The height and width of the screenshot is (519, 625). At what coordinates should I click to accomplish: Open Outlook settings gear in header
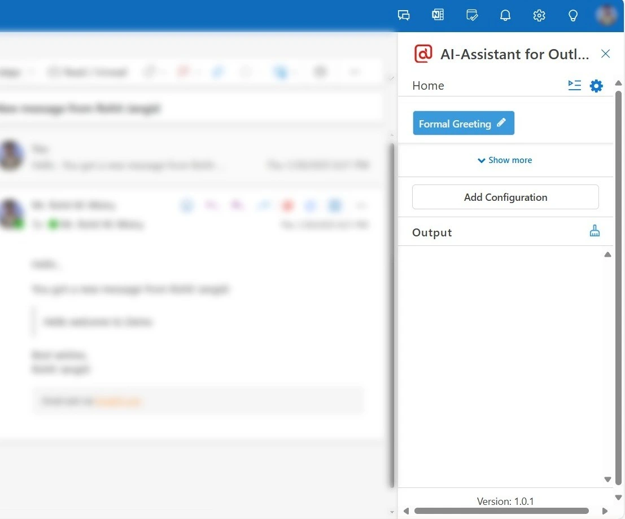click(x=539, y=16)
